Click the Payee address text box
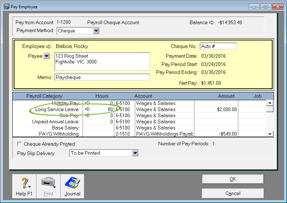The width and height of the screenshot is (287, 203). [x=102, y=62]
